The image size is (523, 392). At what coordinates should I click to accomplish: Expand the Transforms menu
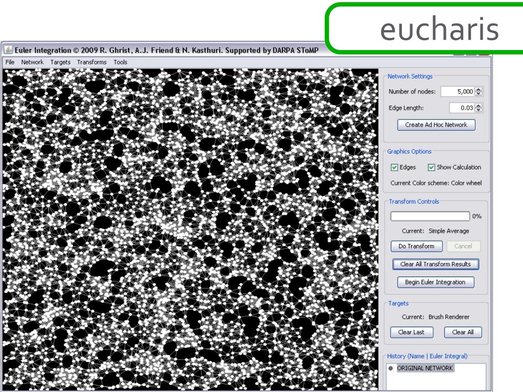[x=92, y=62]
